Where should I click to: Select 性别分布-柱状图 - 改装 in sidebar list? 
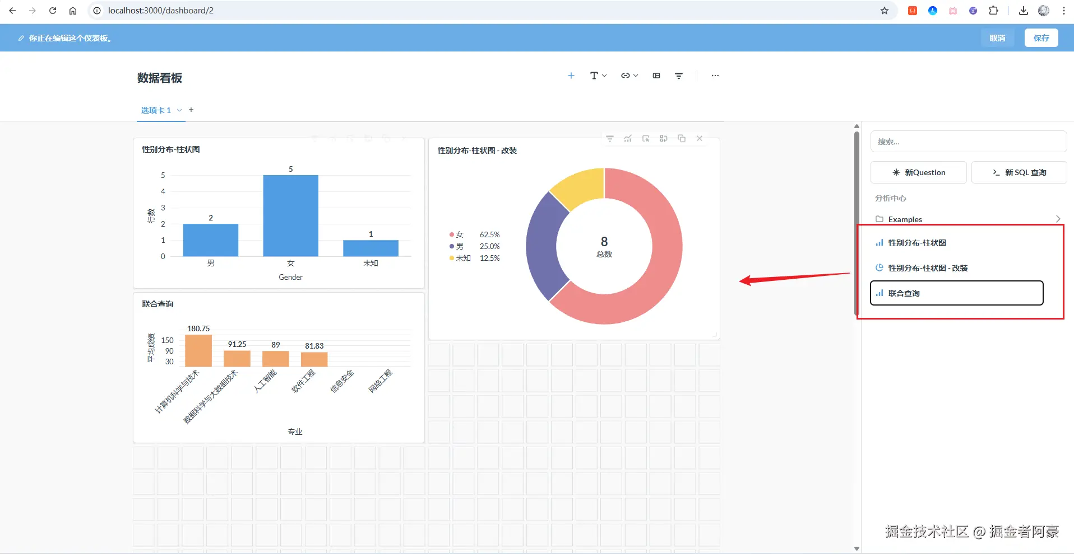(957, 268)
